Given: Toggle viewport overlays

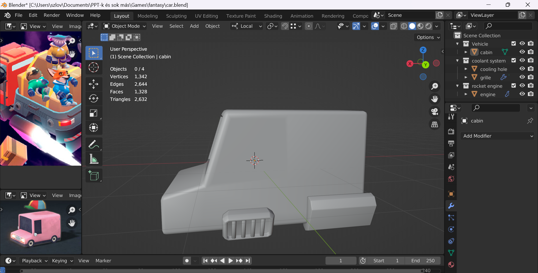Looking at the screenshot, I should pyautogui.click(x=375, y=26).
